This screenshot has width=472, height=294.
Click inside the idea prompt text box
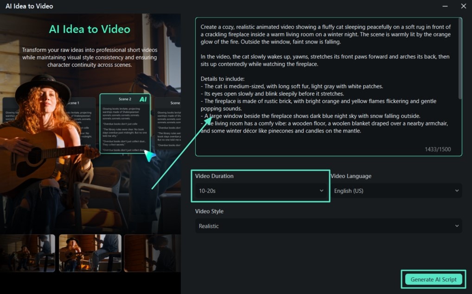(328, 87)
